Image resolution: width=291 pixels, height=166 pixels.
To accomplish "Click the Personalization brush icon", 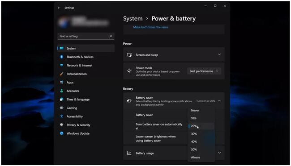I will point(62,74).
